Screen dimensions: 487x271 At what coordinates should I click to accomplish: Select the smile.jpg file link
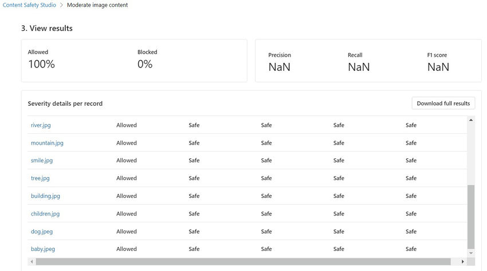click(42, 161)
